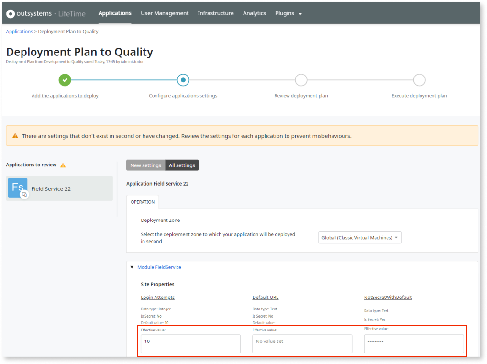Viewport: 487px width, 364px height.
Task: Focus the NotSecretWithDefault secret value field
Action: coord(414,343)
